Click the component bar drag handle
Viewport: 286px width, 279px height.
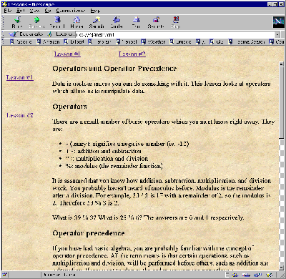click(227, 275)
